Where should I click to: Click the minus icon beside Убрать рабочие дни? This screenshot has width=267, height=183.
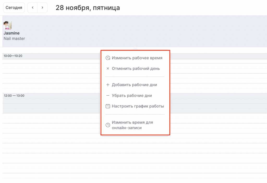pos(108,96)
